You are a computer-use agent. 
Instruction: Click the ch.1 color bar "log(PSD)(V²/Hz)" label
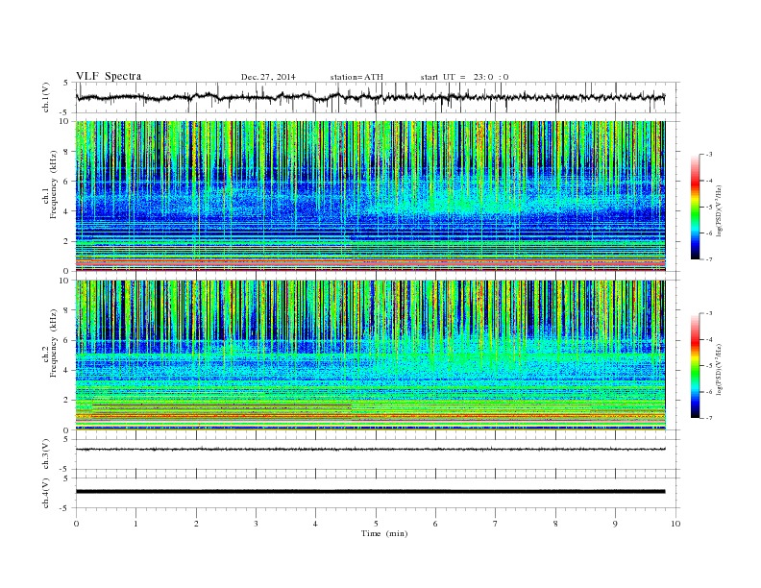click(x=719, y=211)
